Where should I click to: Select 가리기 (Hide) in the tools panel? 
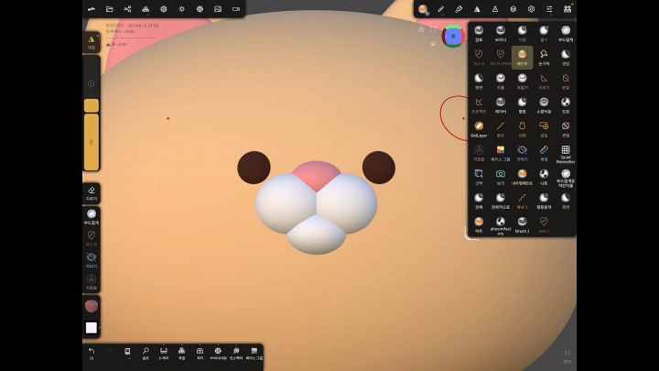click(522, 153)
